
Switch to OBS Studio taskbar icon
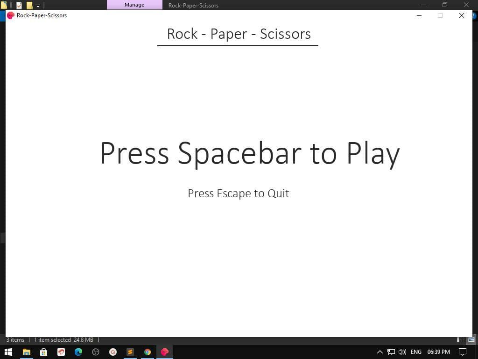click(96, 352)
